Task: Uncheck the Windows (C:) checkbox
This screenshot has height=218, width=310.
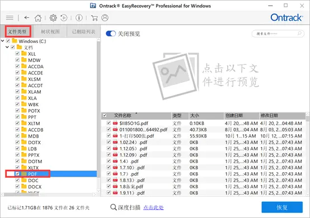Action: 8,41
